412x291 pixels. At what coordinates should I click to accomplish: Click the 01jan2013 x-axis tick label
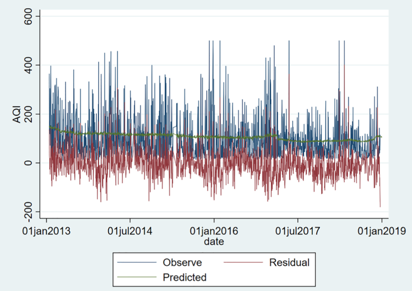pyautogui.click(x=46, y=232)
